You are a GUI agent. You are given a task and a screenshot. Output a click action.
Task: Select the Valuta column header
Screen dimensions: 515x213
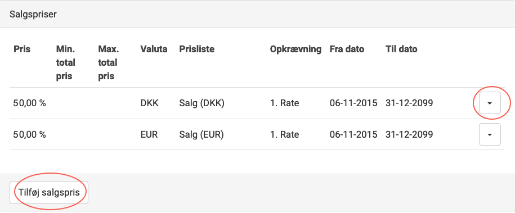(x=154, y=49)
